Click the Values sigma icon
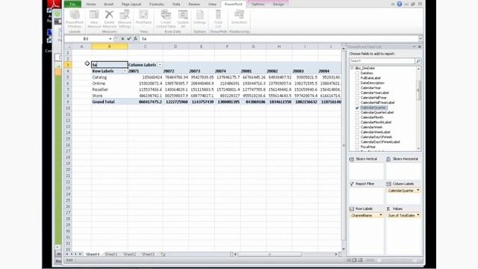 388,208
